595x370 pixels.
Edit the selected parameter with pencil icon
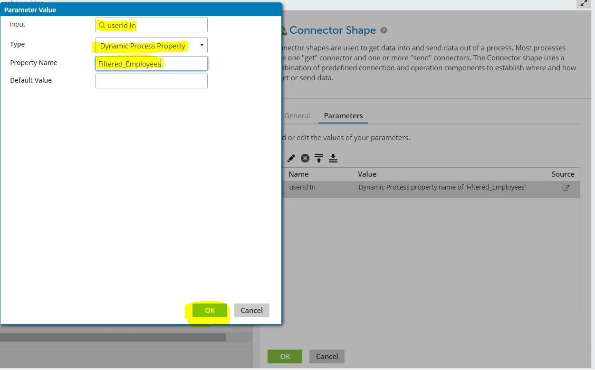coord(291,158)
